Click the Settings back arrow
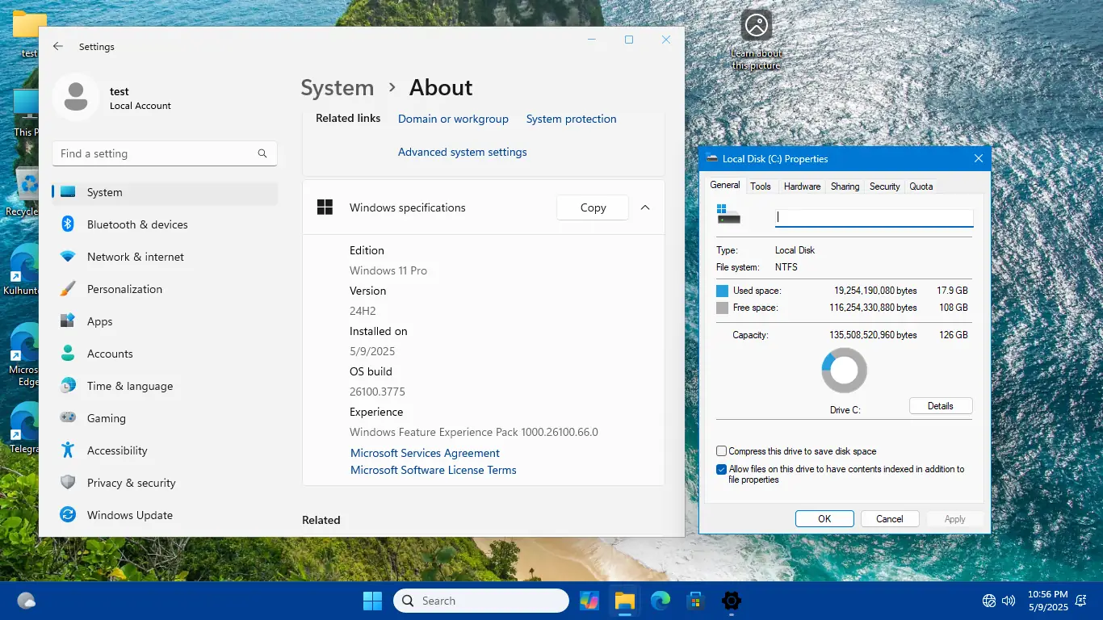This screenshot has width=1103, height=620. click(x=58, y=47)
